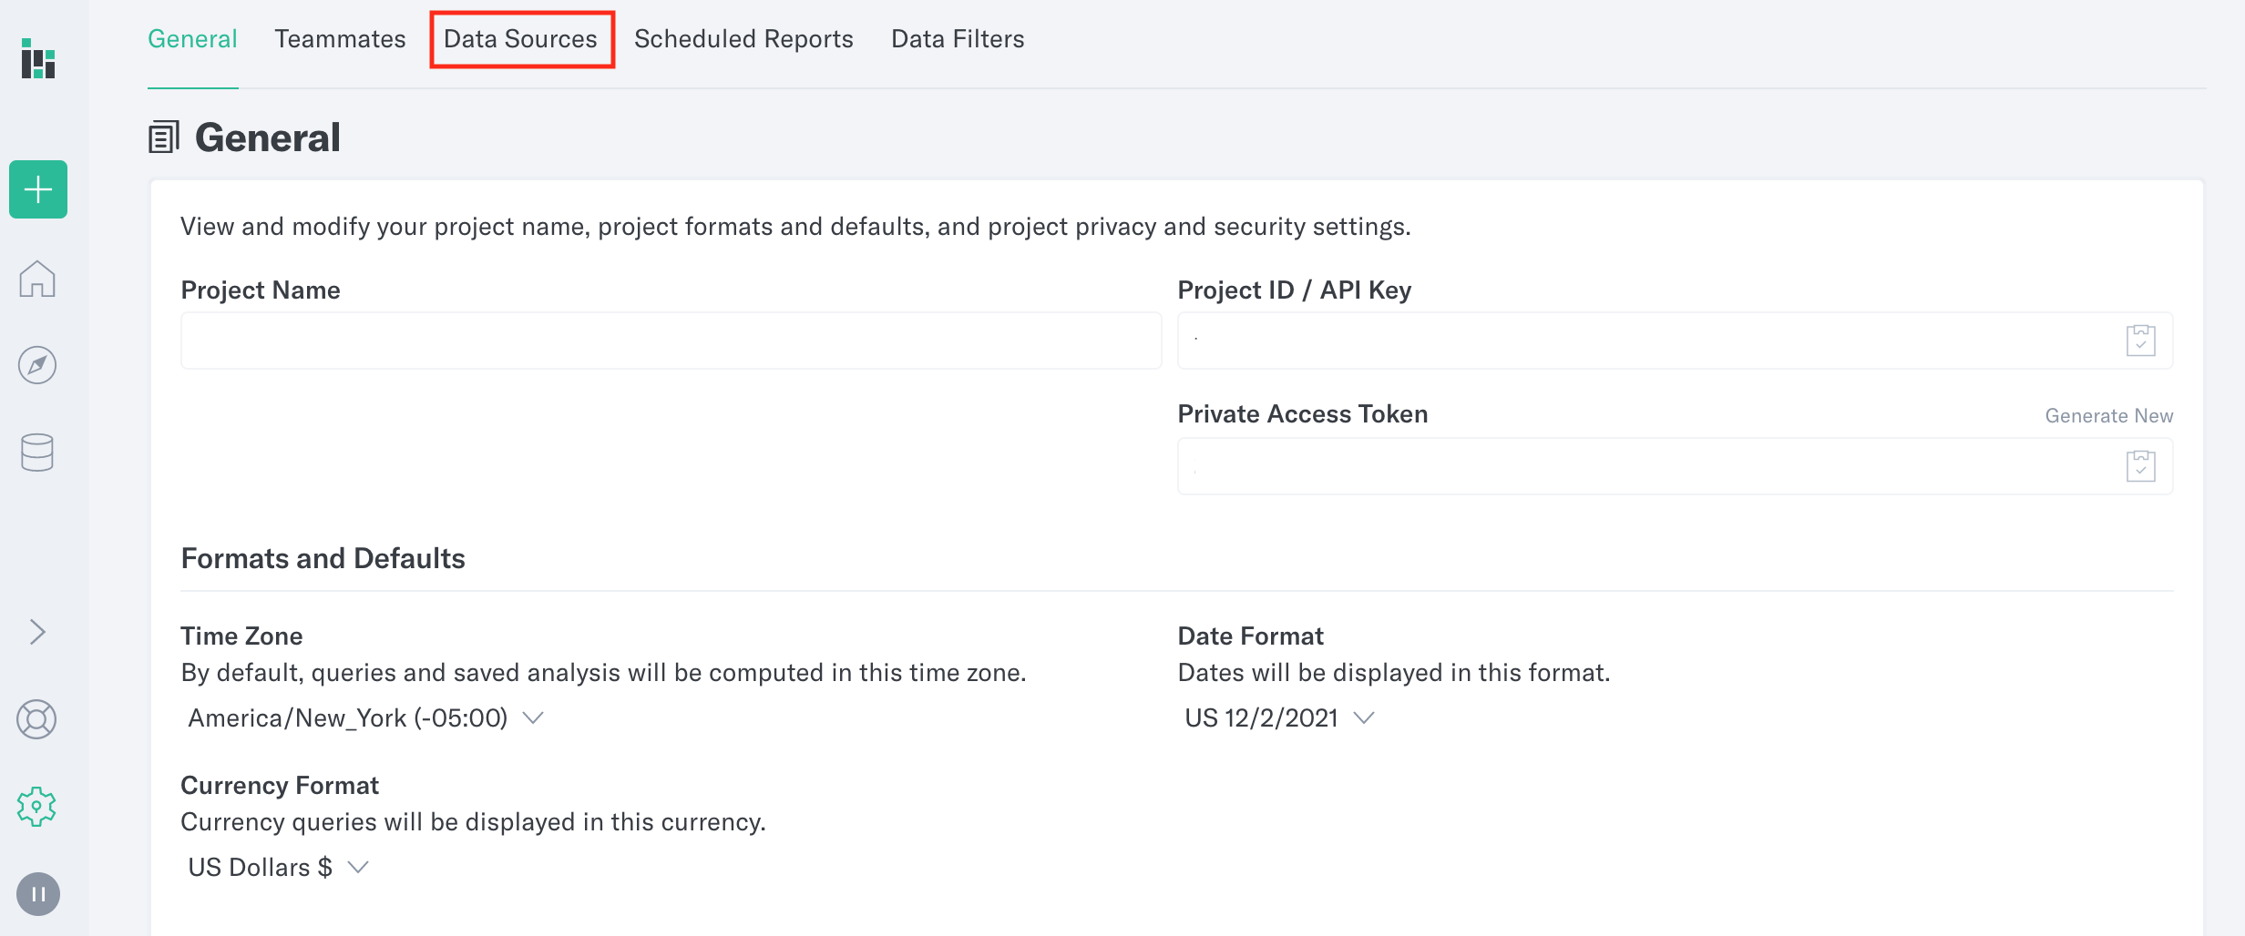Click the Project Name input field
The height and width of the screenshot is (936, 2245).
(671, 341)
